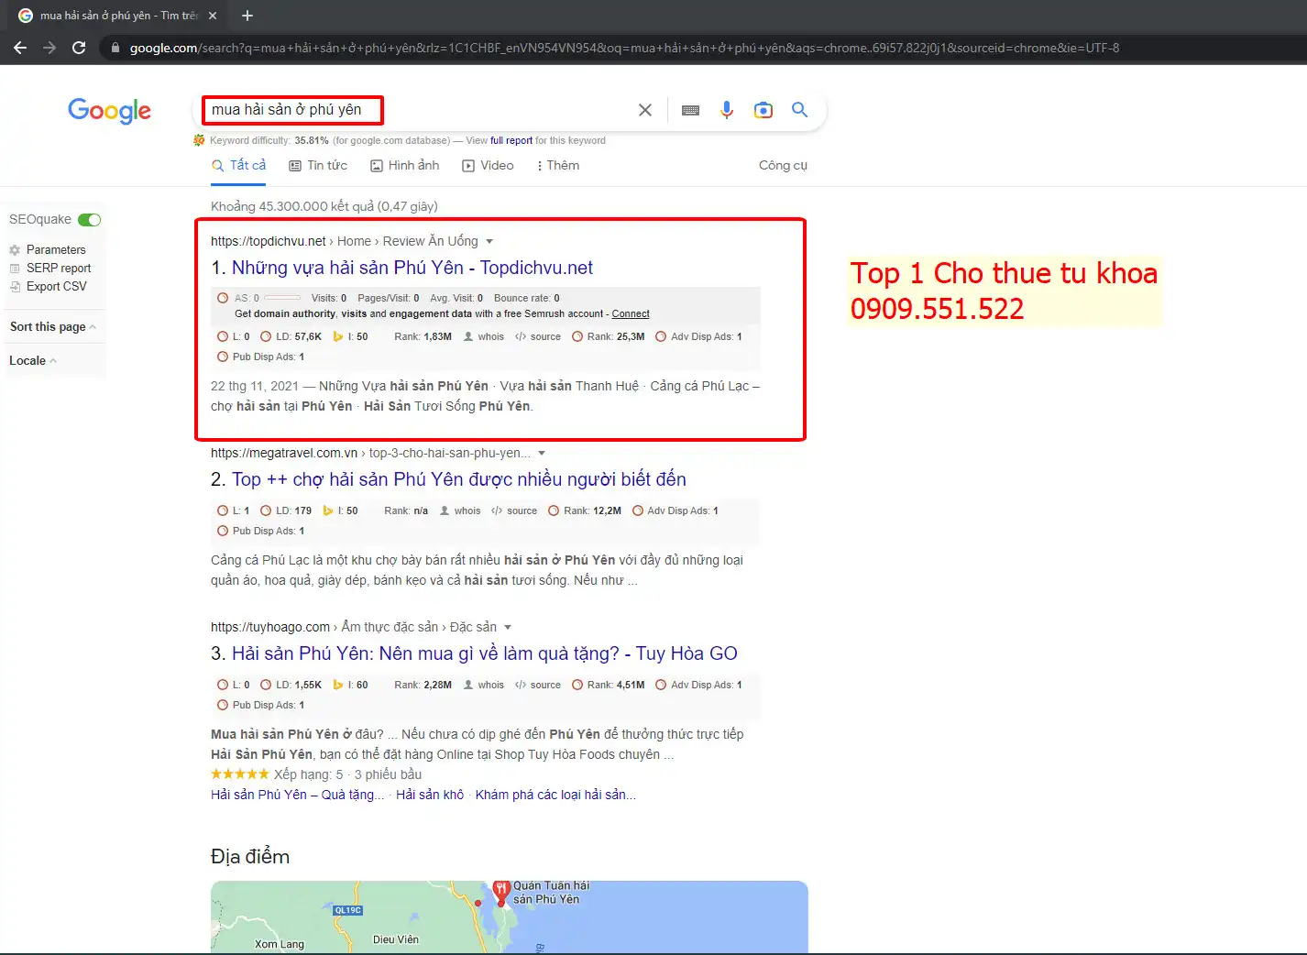Submit search with the magnifier icon

point(800,110)
